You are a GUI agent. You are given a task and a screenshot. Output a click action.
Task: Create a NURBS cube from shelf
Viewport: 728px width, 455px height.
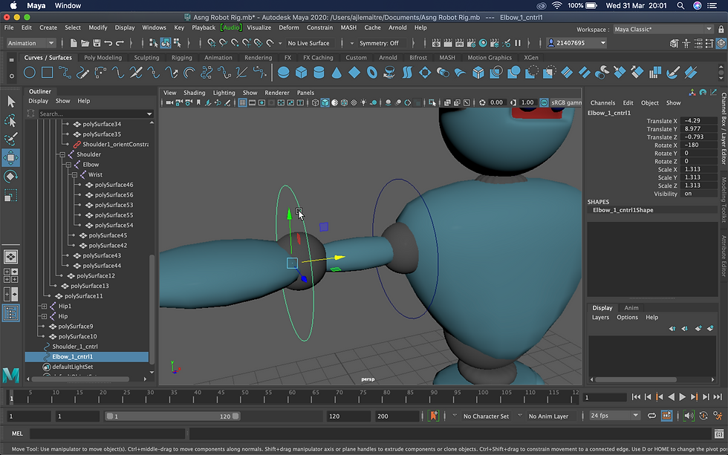coord(301,73)
